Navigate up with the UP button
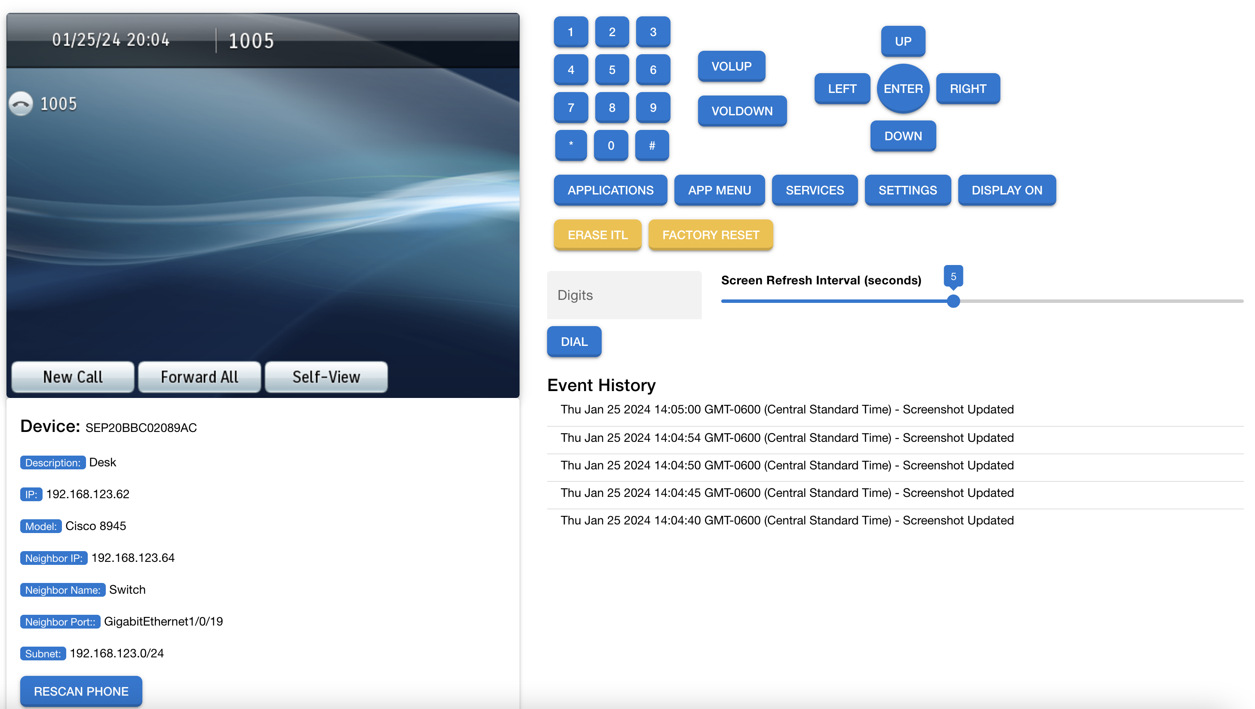The image size is (1255, 709). click(x=902, y=41)
